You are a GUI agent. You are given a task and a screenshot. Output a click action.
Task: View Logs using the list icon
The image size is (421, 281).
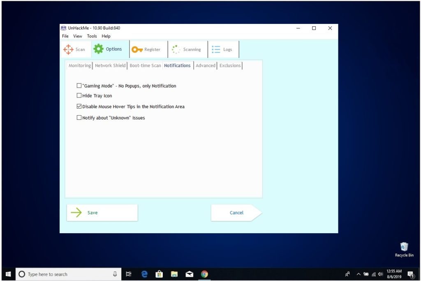(x=215, y=49)
